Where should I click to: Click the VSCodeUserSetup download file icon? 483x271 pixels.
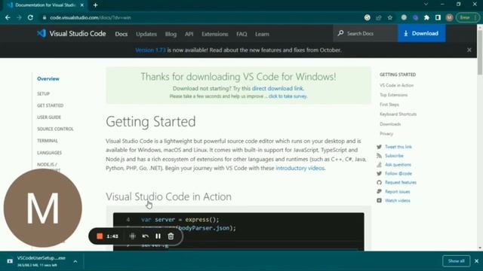10,261
